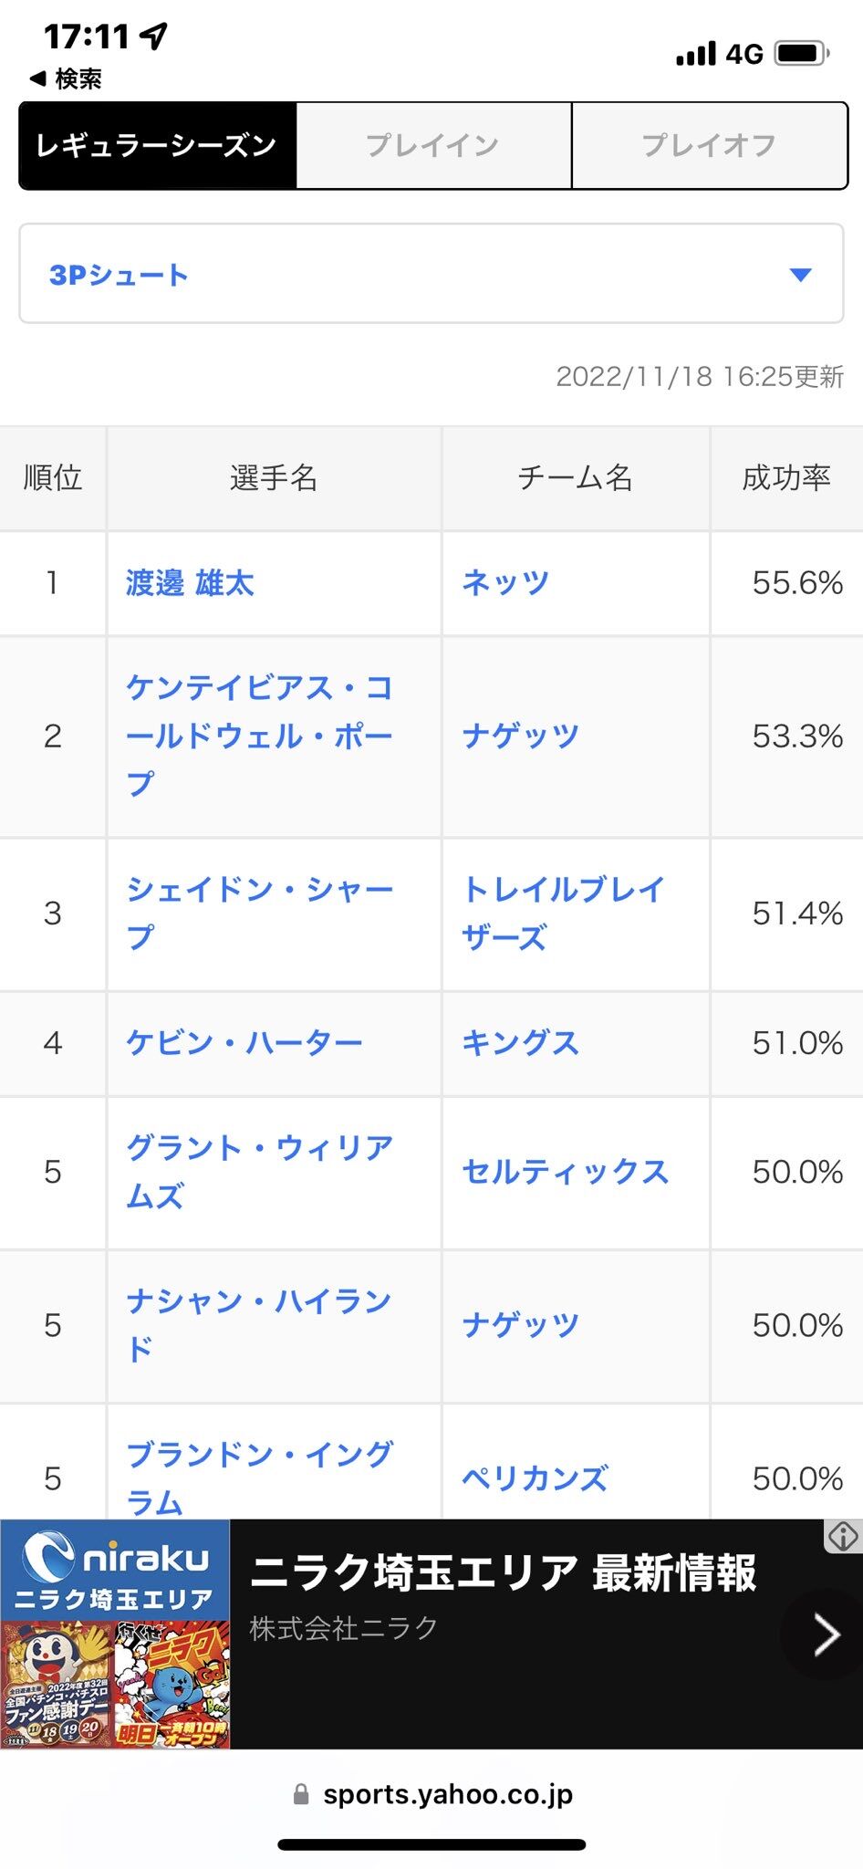
Task: Tap the ニラク埼玉エリア ad thumbnail image
Action: tap(115, 1683)
